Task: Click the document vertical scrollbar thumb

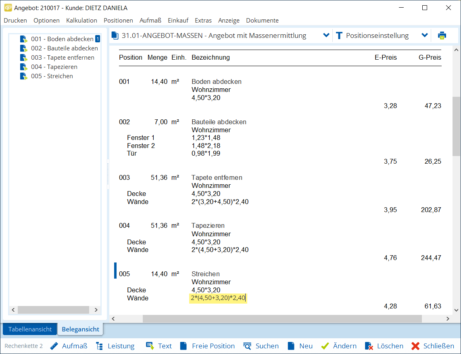Action: (x=456, y=126)
